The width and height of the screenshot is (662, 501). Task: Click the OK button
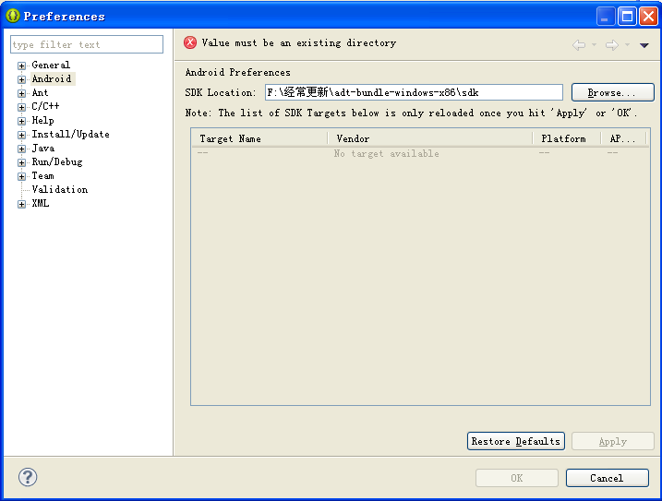pos(517,478)
